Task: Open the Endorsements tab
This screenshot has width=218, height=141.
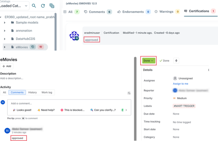Action: pyautogui.click(x=134, y=12)
